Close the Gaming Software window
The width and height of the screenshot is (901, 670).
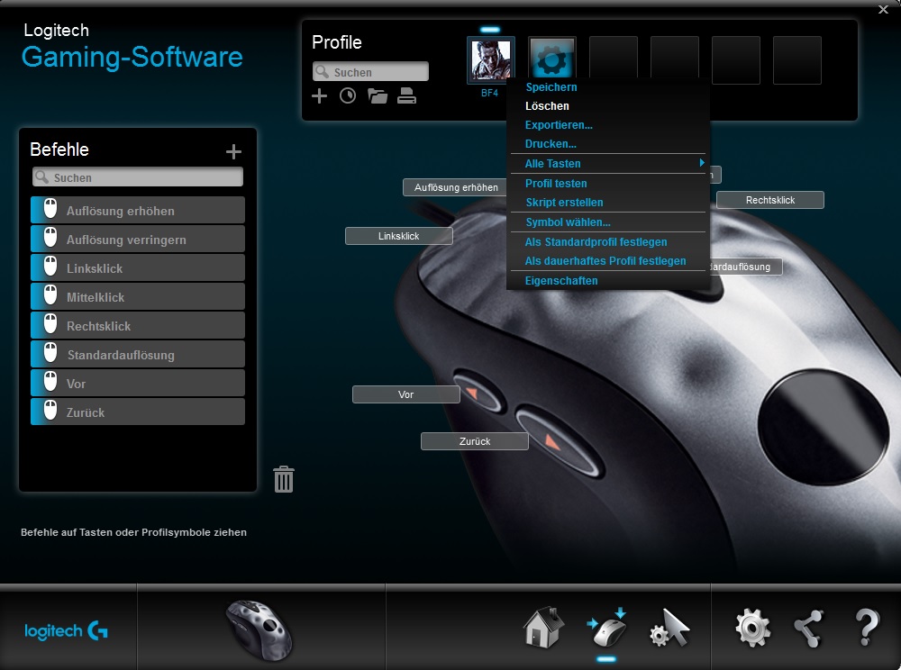coord(883,9)
